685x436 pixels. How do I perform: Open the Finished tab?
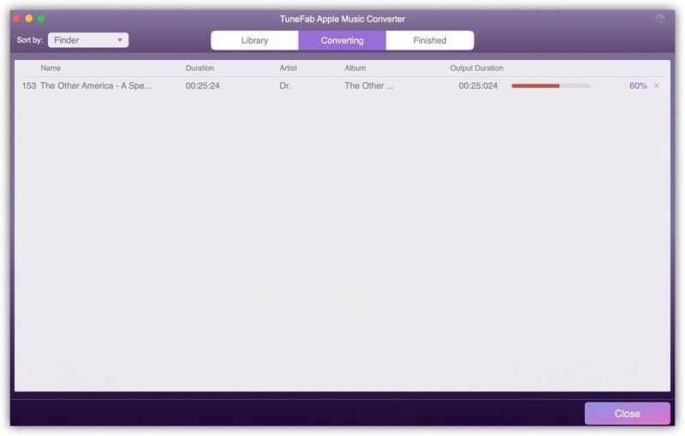430,40
